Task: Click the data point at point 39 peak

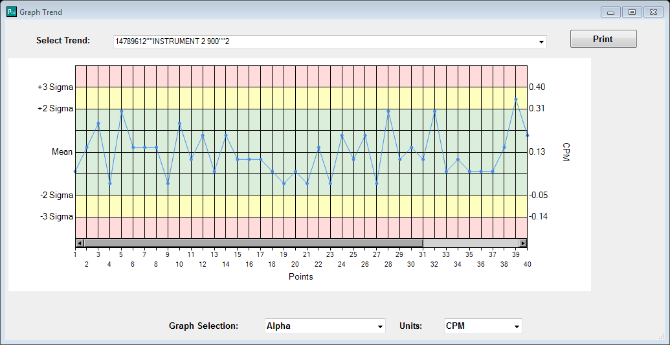Action: click(x=516, y=99)
